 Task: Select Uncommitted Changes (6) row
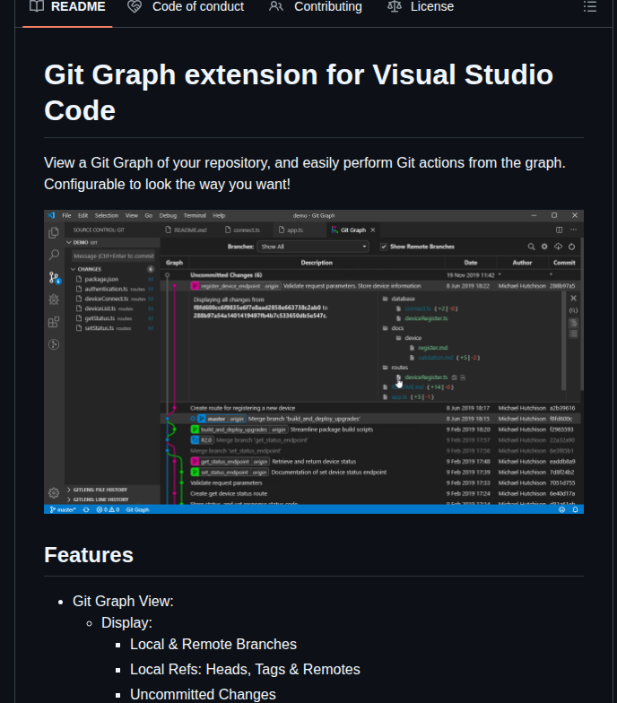[370, 275]
